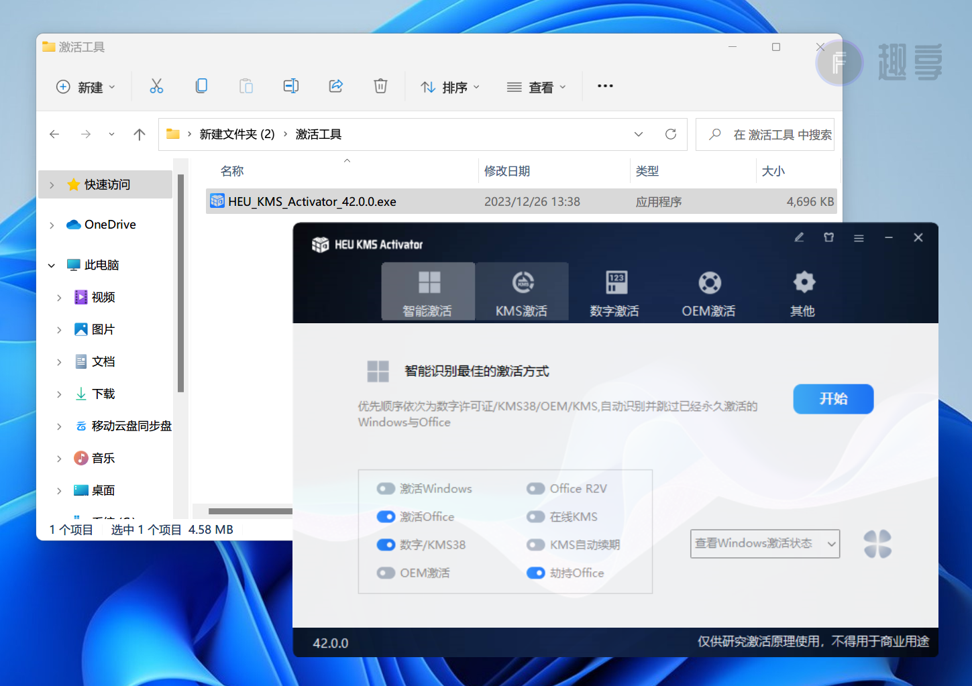This screenshot has width=972, height=686.
Task: Click the OneDrive cloud icon in sidebar
Action: [x=74, y=225]
